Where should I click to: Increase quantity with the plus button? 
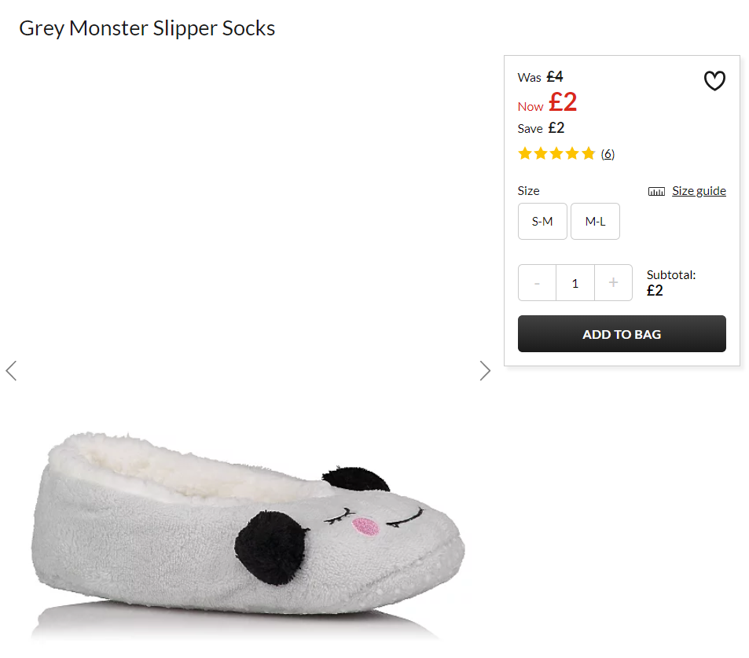(x=613, y=283)
